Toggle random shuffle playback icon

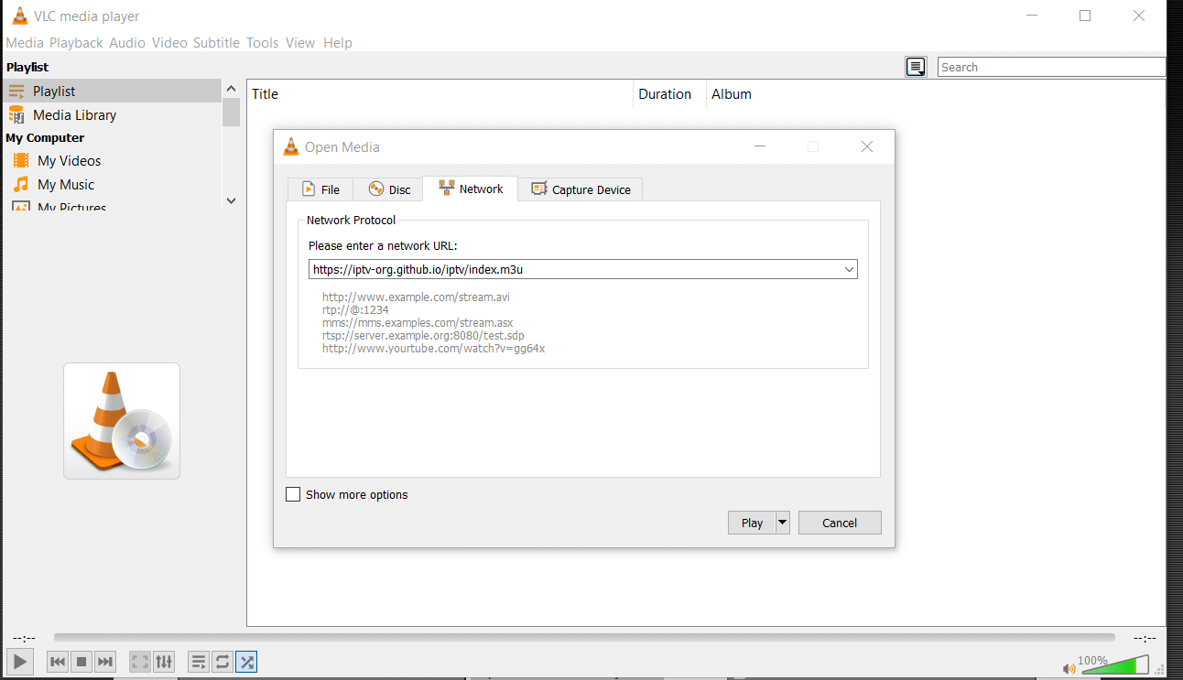click(x=246, y=661)
